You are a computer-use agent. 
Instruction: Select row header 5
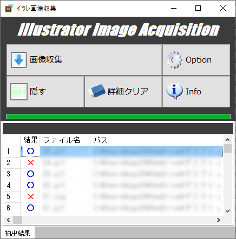click(12, 197)
